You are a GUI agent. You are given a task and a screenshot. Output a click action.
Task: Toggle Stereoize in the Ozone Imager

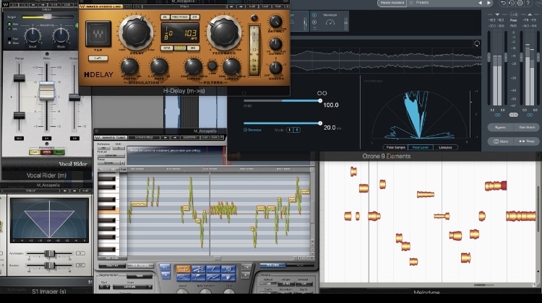tap(252, 130)
